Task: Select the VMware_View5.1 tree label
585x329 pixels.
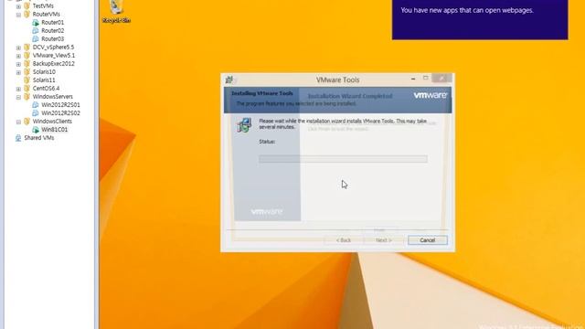Action: pos(54,55)
